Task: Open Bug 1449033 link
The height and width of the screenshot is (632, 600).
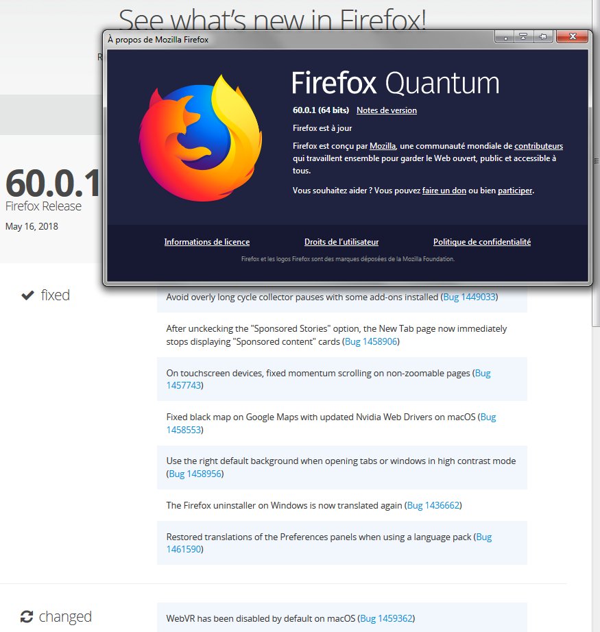Action: click(x=469, y=297)
